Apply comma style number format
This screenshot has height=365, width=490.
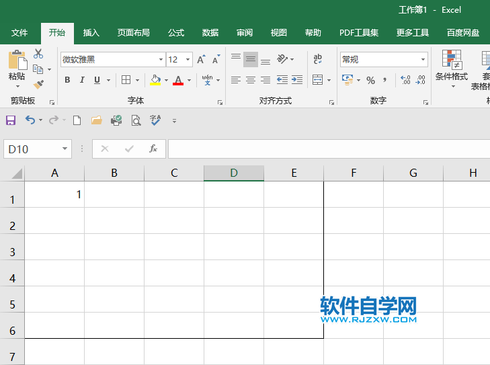[x=385, y=80]
